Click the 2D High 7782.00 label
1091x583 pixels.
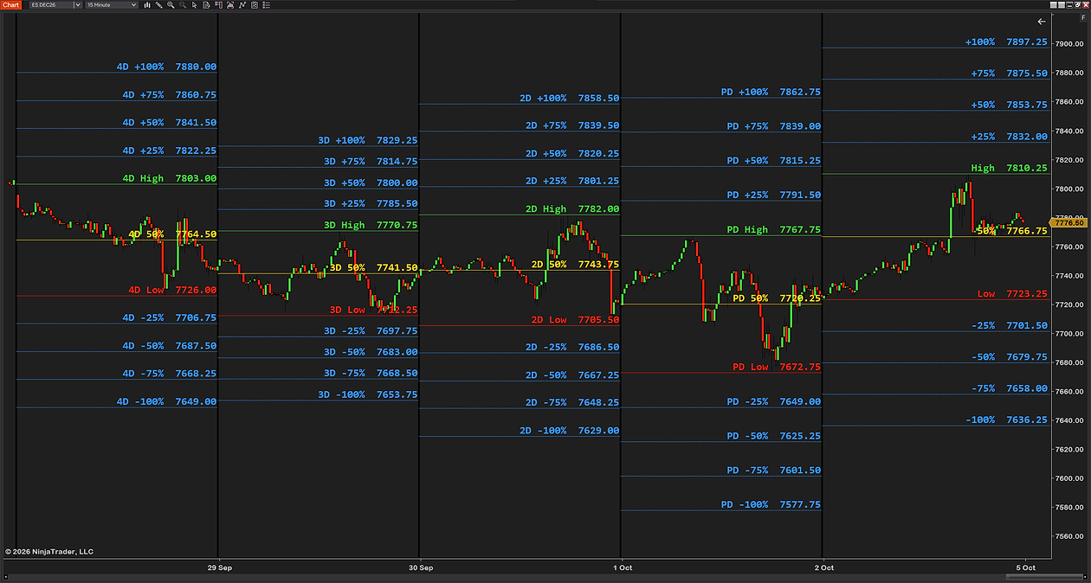tap(572, 208)
